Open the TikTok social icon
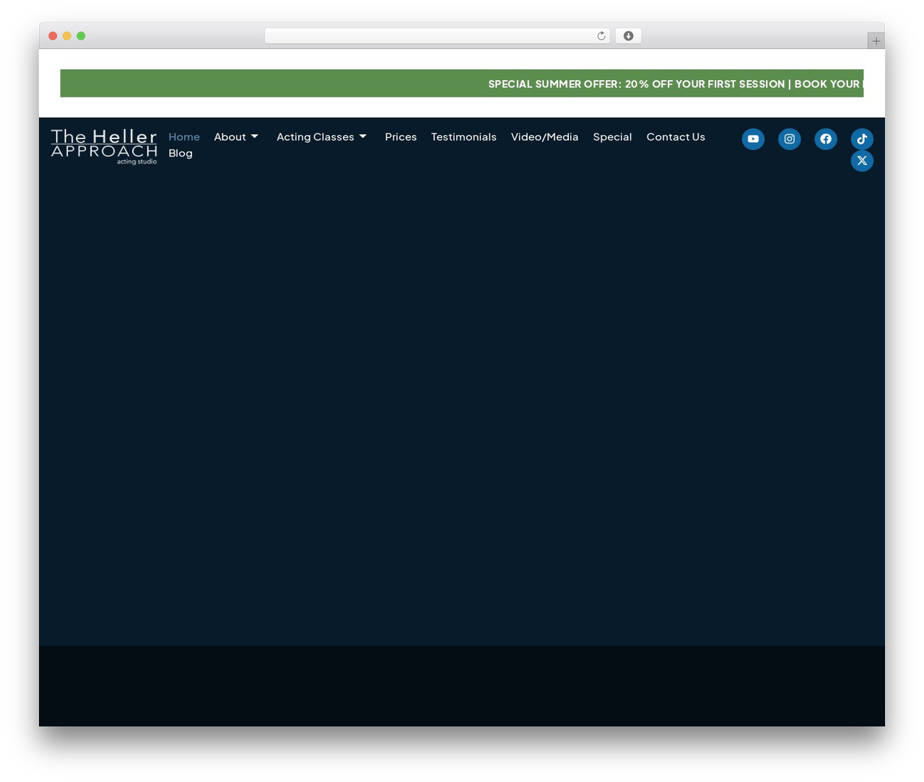This screenshot has width=924, height=782. coord(862,139)
